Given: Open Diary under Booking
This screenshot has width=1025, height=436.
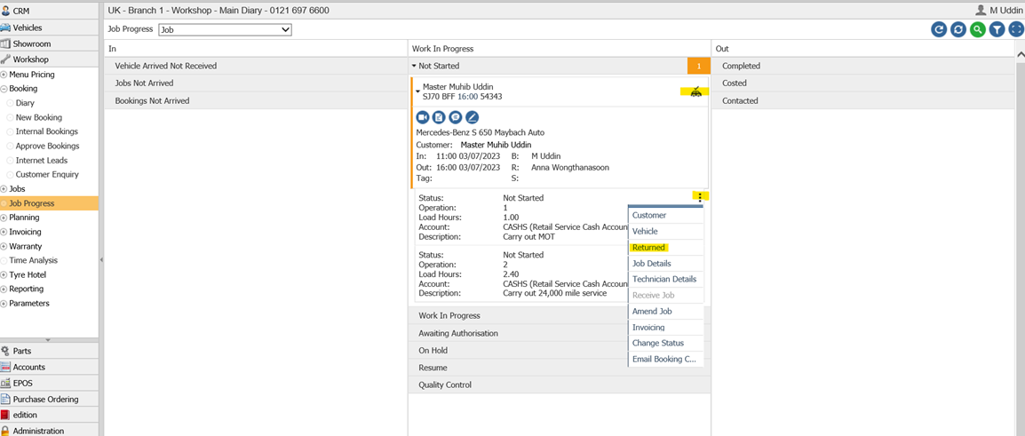Looking at the screenshot, I should 26,103.
